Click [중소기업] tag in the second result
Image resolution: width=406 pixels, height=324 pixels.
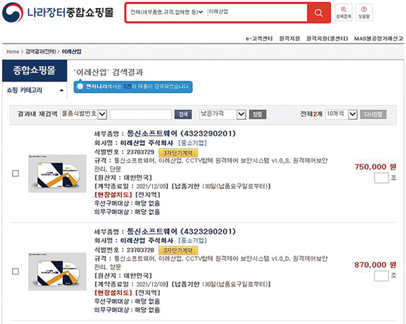(x=192, y=240)
